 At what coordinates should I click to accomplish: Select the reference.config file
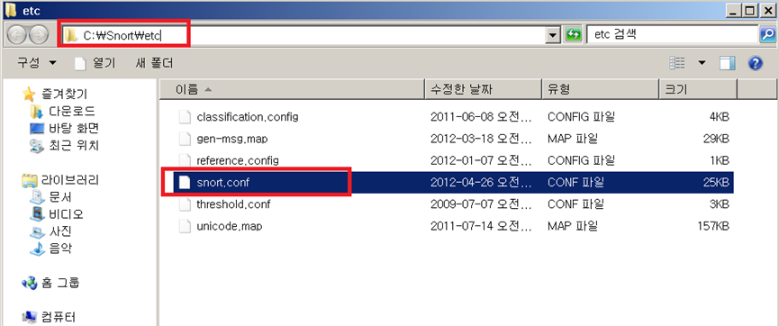pyautogui.click(x=238, y=161)
